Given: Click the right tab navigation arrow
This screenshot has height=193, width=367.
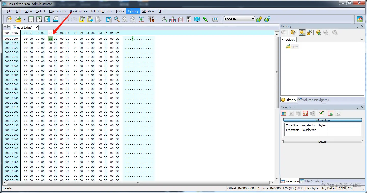Looking at the screenshot, I should pyautogui.click(x=9, y=27).
